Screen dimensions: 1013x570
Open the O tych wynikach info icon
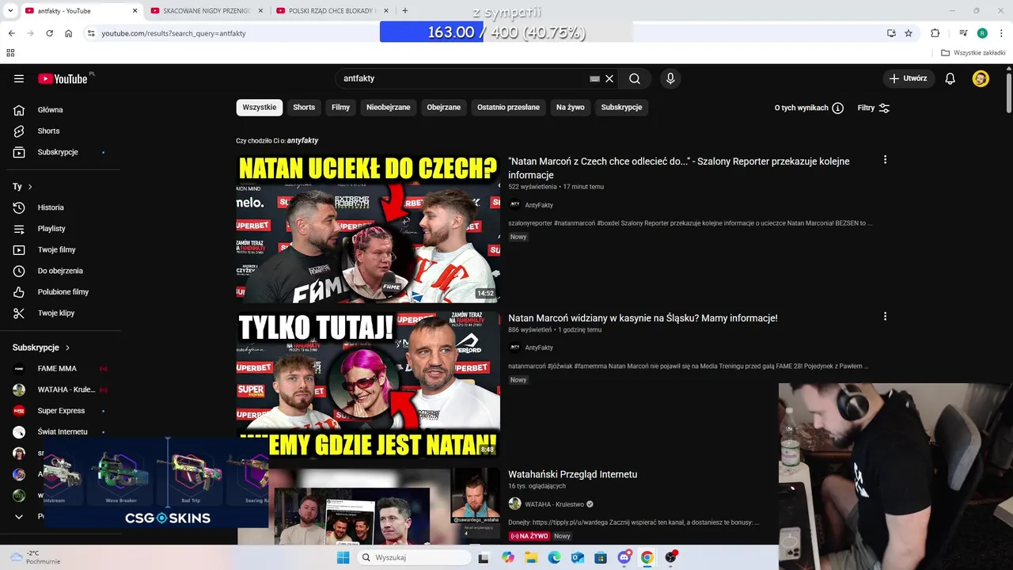coord(837,108)
